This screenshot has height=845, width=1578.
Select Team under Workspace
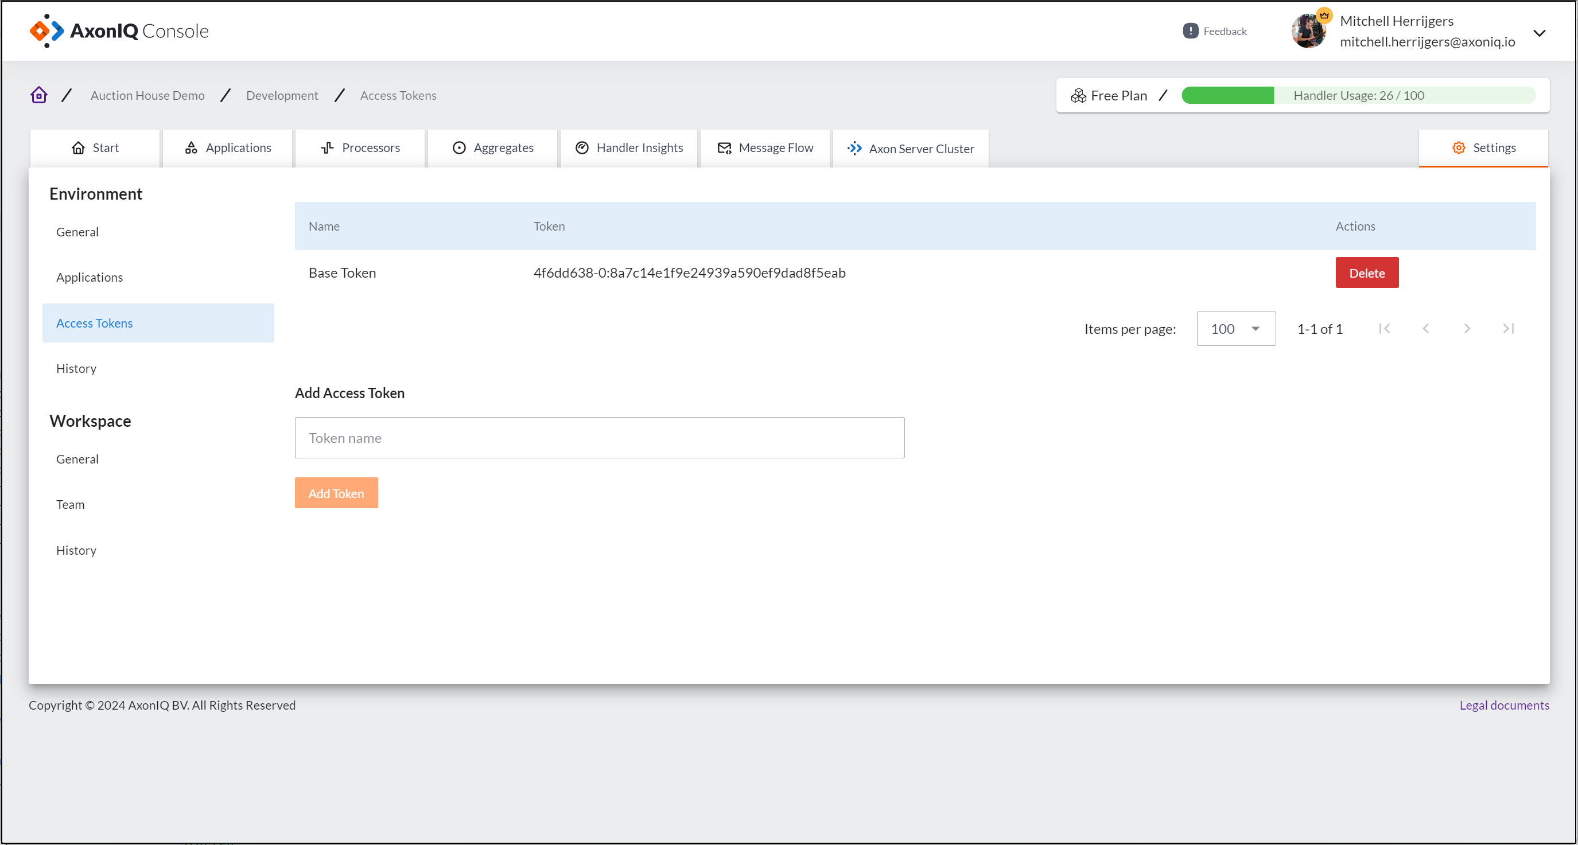tap(158, 505)
